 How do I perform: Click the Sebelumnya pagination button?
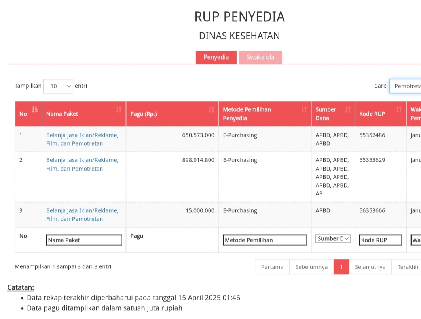[x=311, y=267]
